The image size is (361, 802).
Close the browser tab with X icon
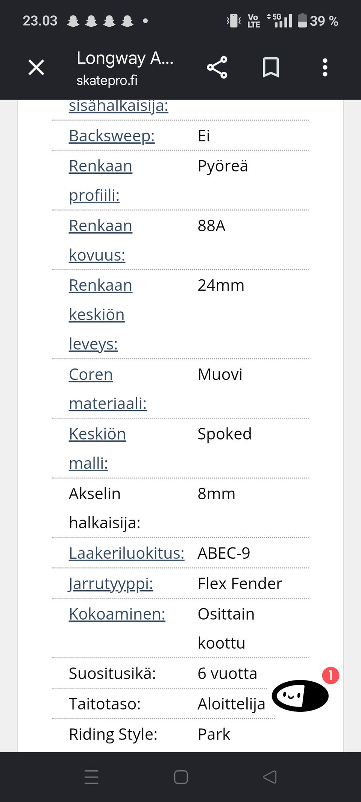click(36, 68)
